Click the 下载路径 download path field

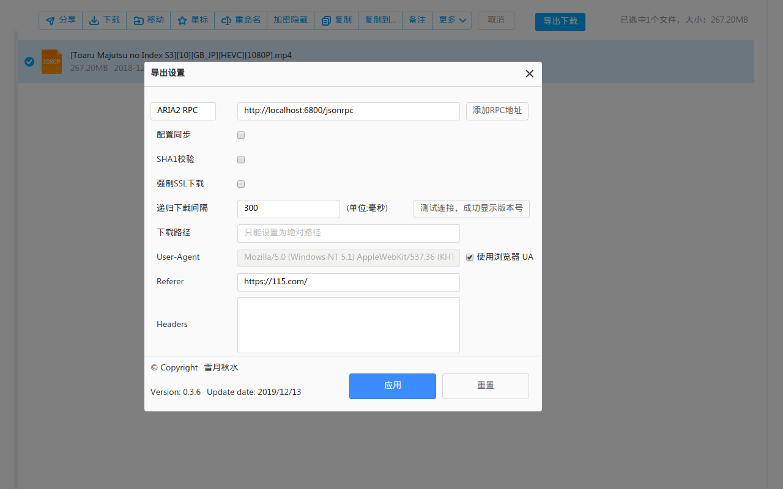349,233
